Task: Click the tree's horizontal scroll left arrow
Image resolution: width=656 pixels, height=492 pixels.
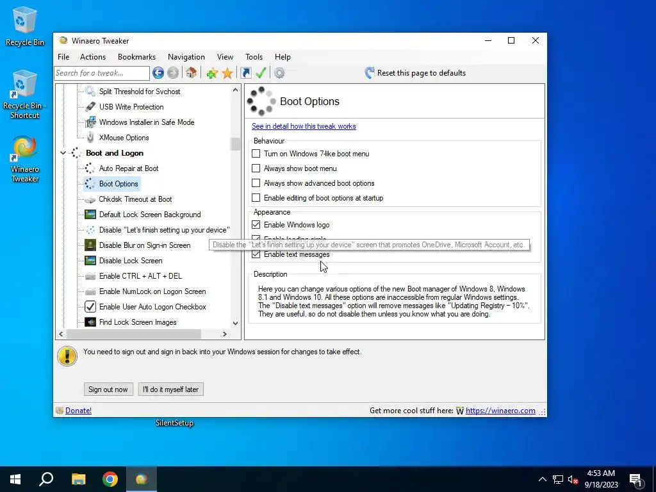Action: [61, 334]
